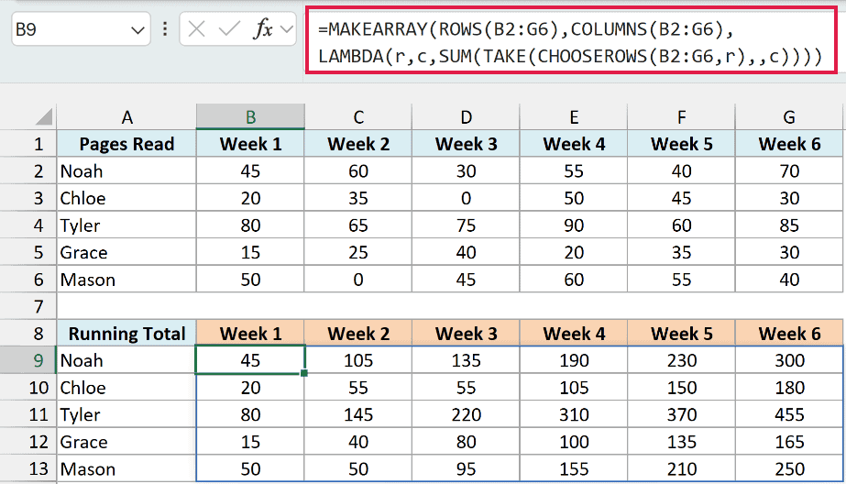
Task: Click cell F6 with value 55
Action: coord(681,279)
